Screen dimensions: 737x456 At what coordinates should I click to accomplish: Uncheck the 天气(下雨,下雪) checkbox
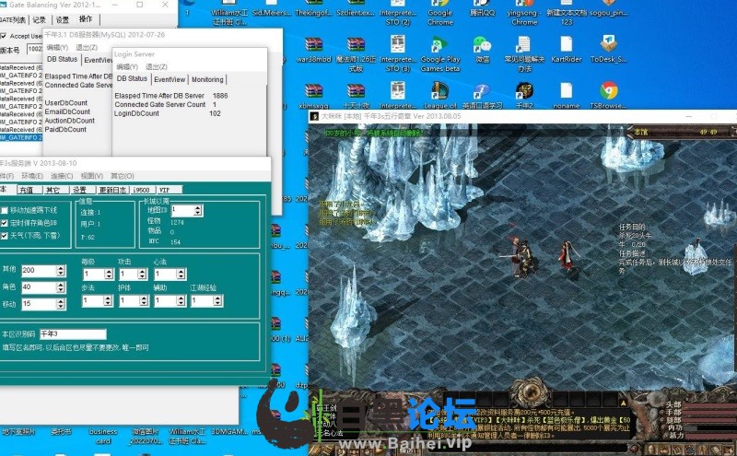pos(5,236)
